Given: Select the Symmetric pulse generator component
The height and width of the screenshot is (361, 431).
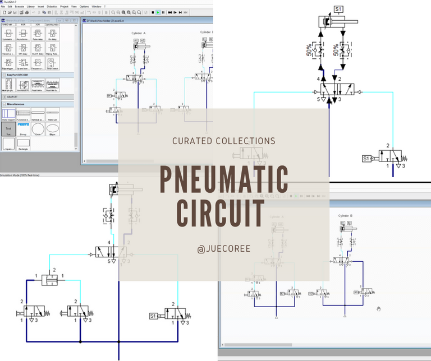Looking at the screenshot, I should coord(8,34).
